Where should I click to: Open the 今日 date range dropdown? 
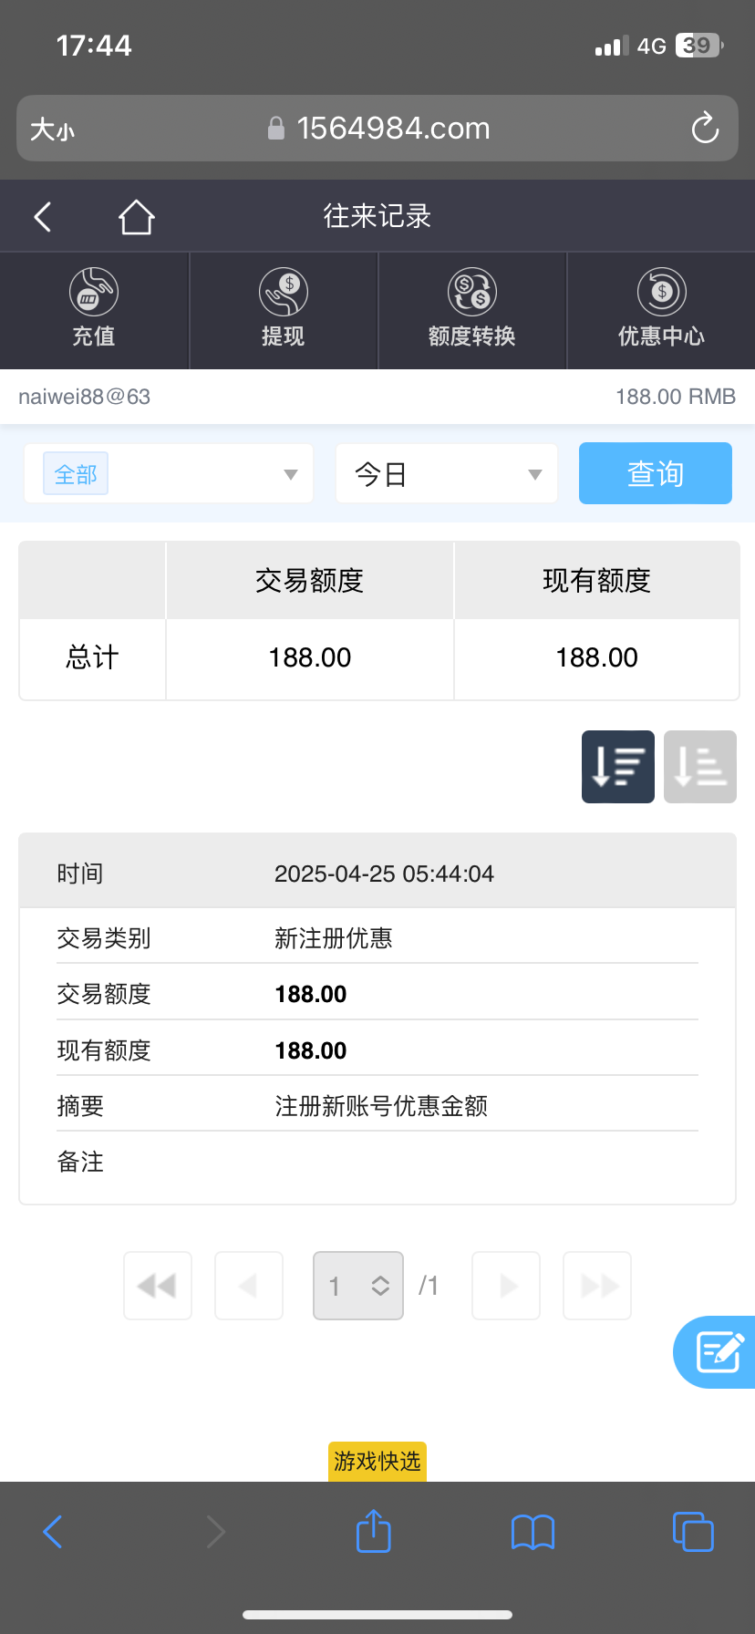[447, 474]
